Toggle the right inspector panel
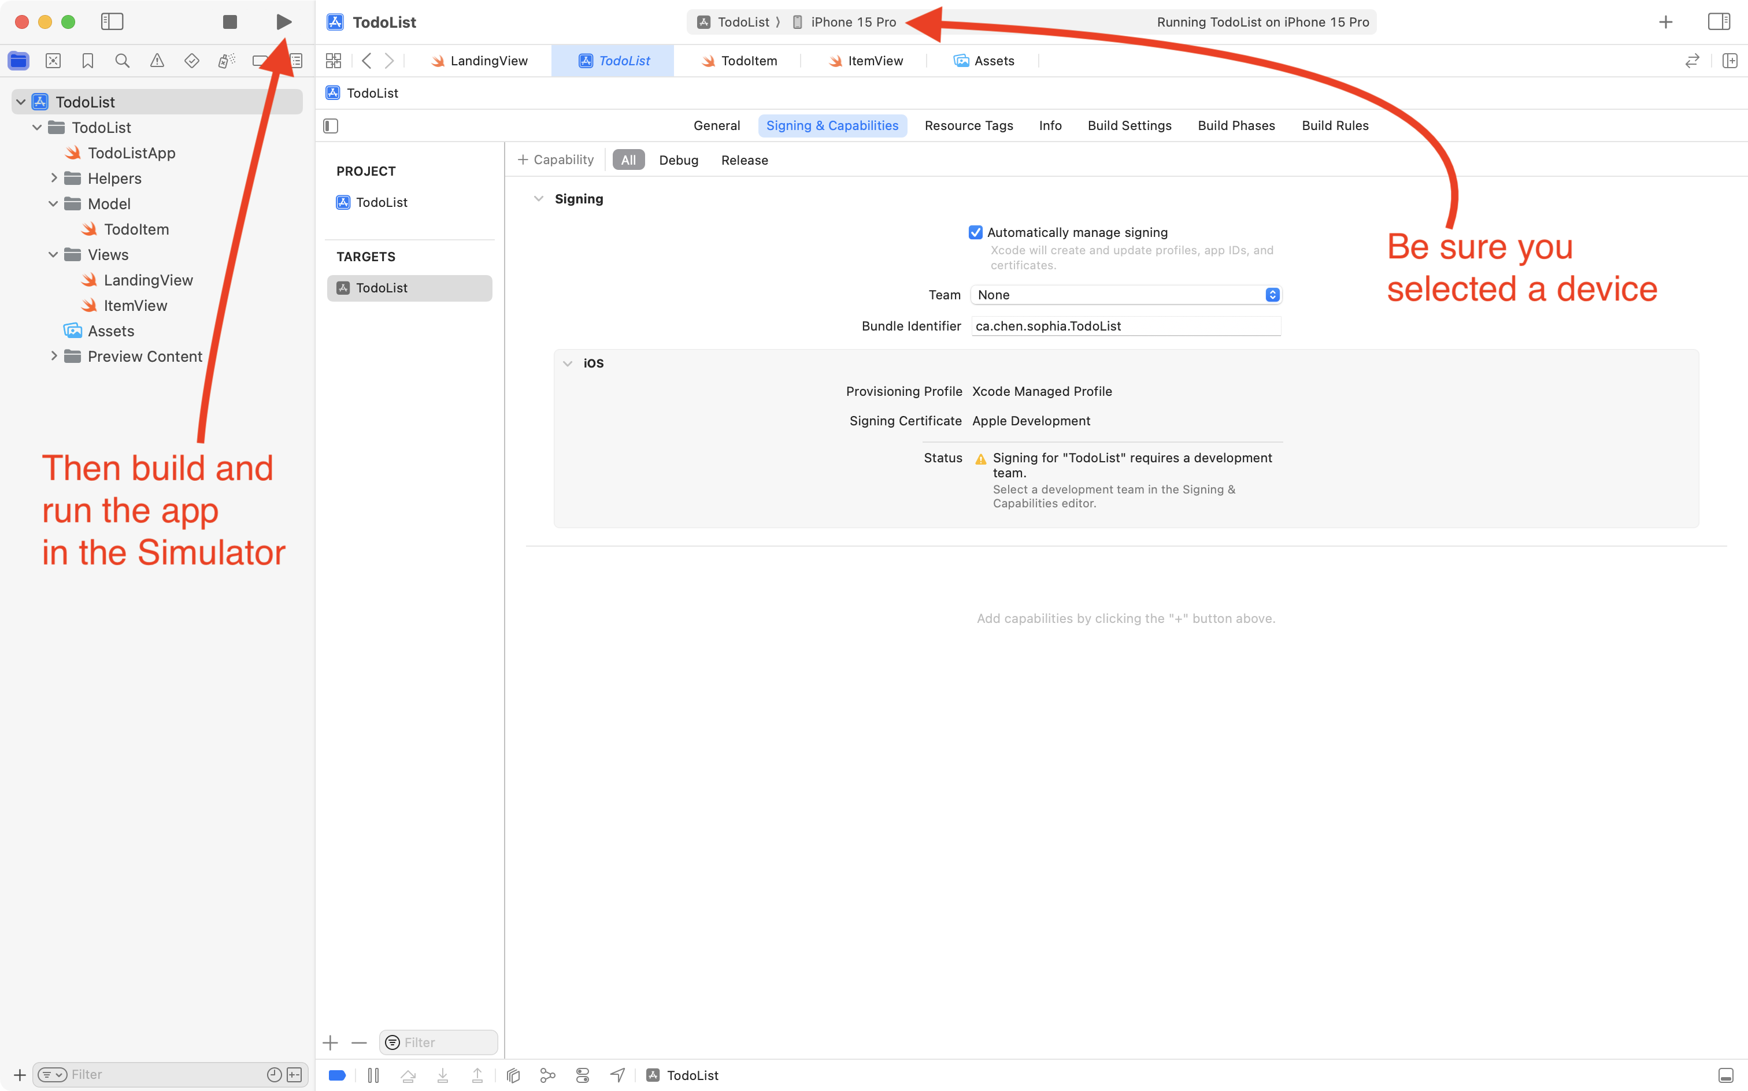This screenshot has width=1748, height=1091. pos(1719,21)
